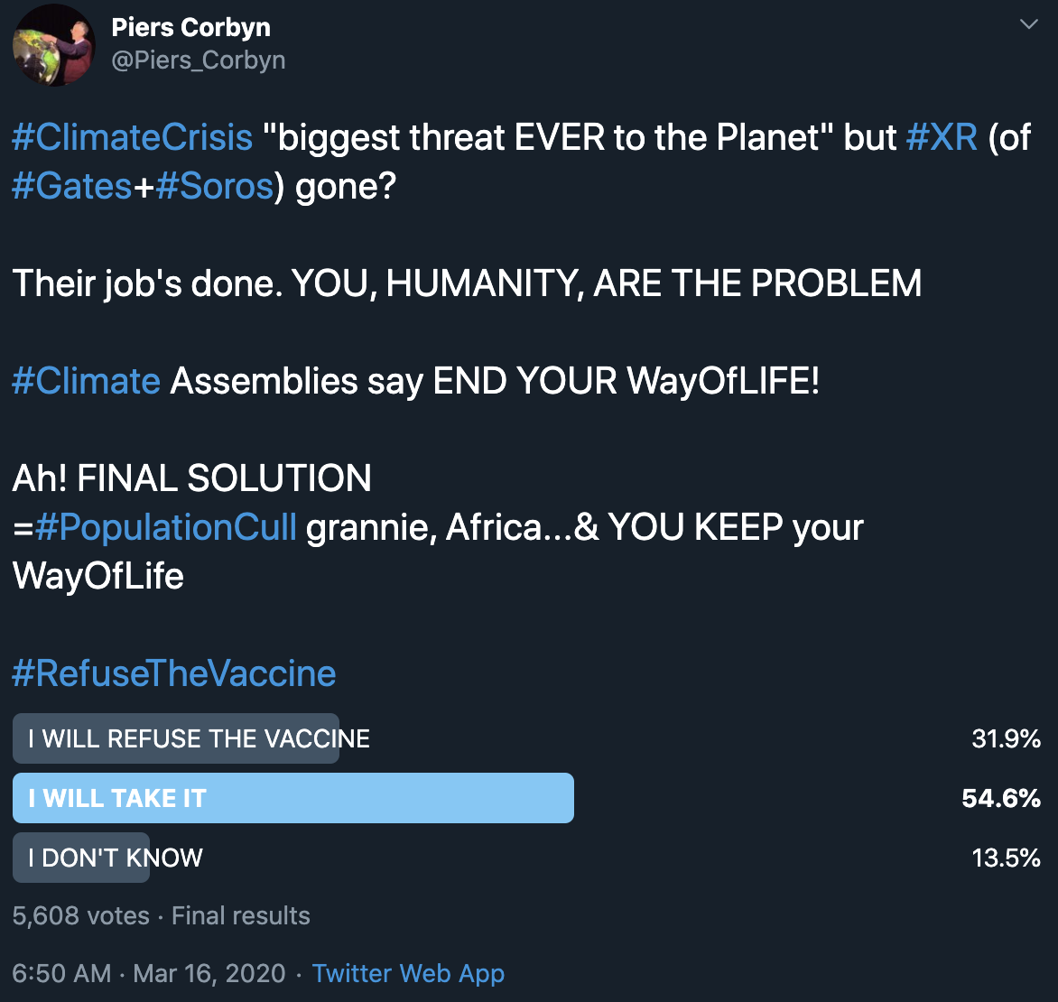Click the #Gates hashtag

click(71, 186)
